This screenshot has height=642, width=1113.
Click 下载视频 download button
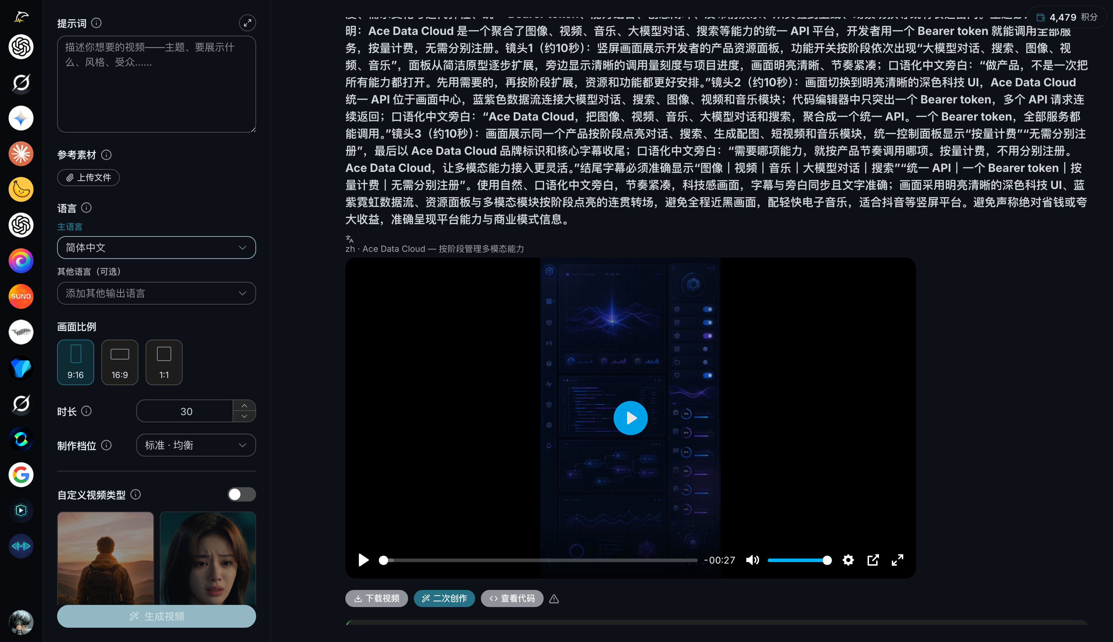377,598
